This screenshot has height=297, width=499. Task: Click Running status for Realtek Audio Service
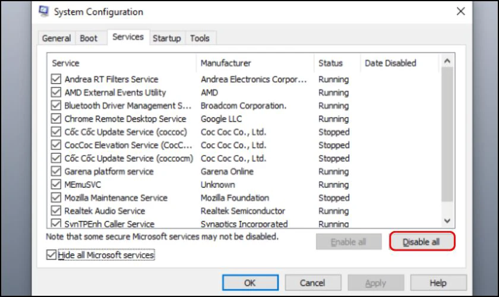[333, 211]
